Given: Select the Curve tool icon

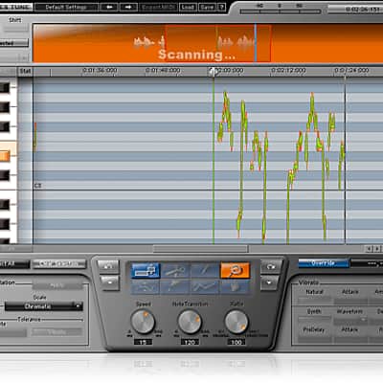Looking at the screenshot, I should point(146,287).
